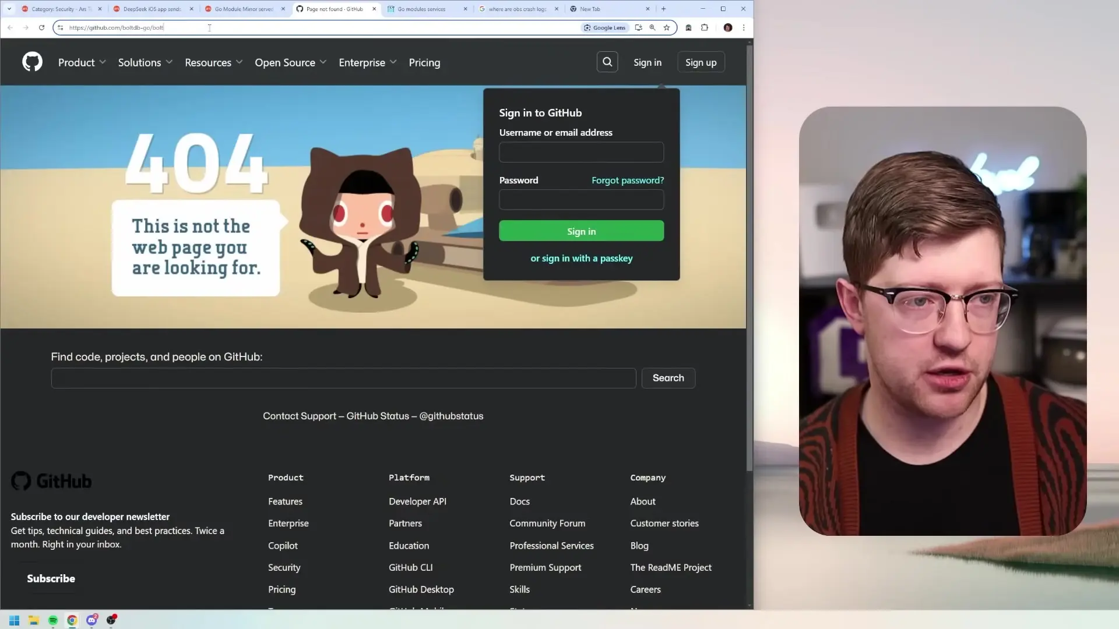Open the GitHub header search icon
The width and height of the screenshot is (1119, 629).
coord(607,62)
